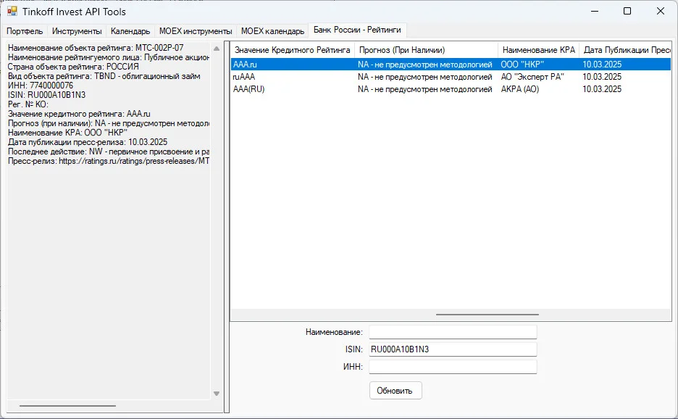Close the Tinkoff Invest API Tools window
The height and width of the screenshot is (419, 678).
click(661, 12)
